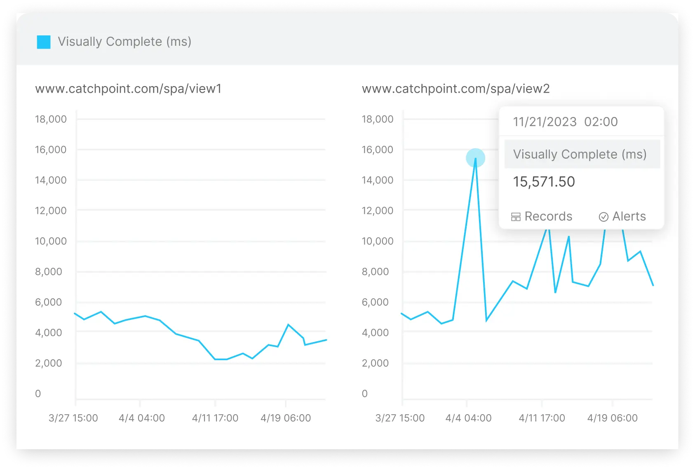Click the 4/19 06:00 axis label on view2
This screenshot has height=469, width=695.
click(x=612, y=417)
